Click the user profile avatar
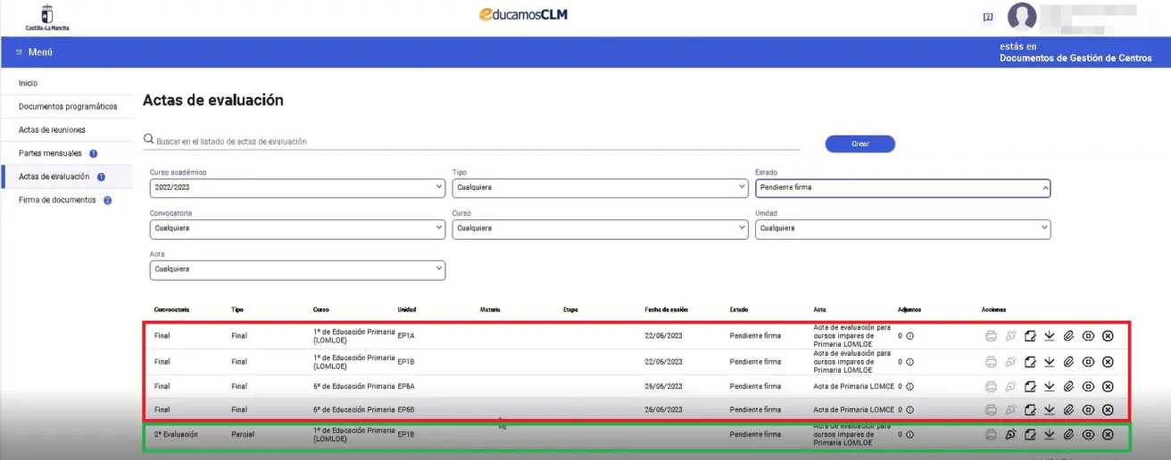Image resolution: width=1171 pixels, height=460 pixels. point(1022,17)
